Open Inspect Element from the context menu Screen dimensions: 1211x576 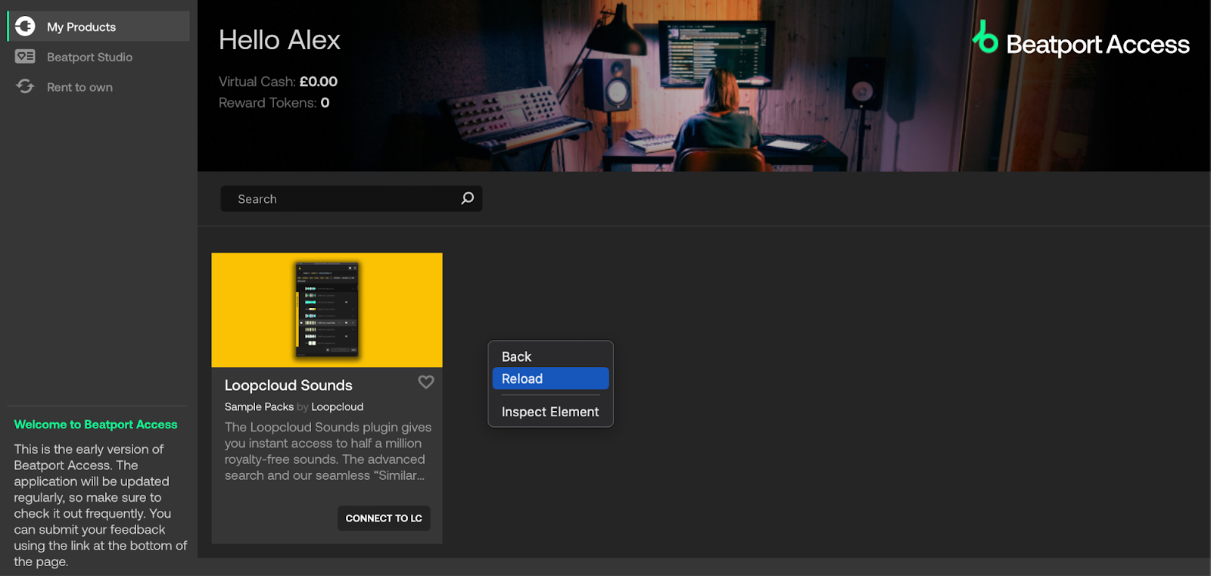point(550,412)
